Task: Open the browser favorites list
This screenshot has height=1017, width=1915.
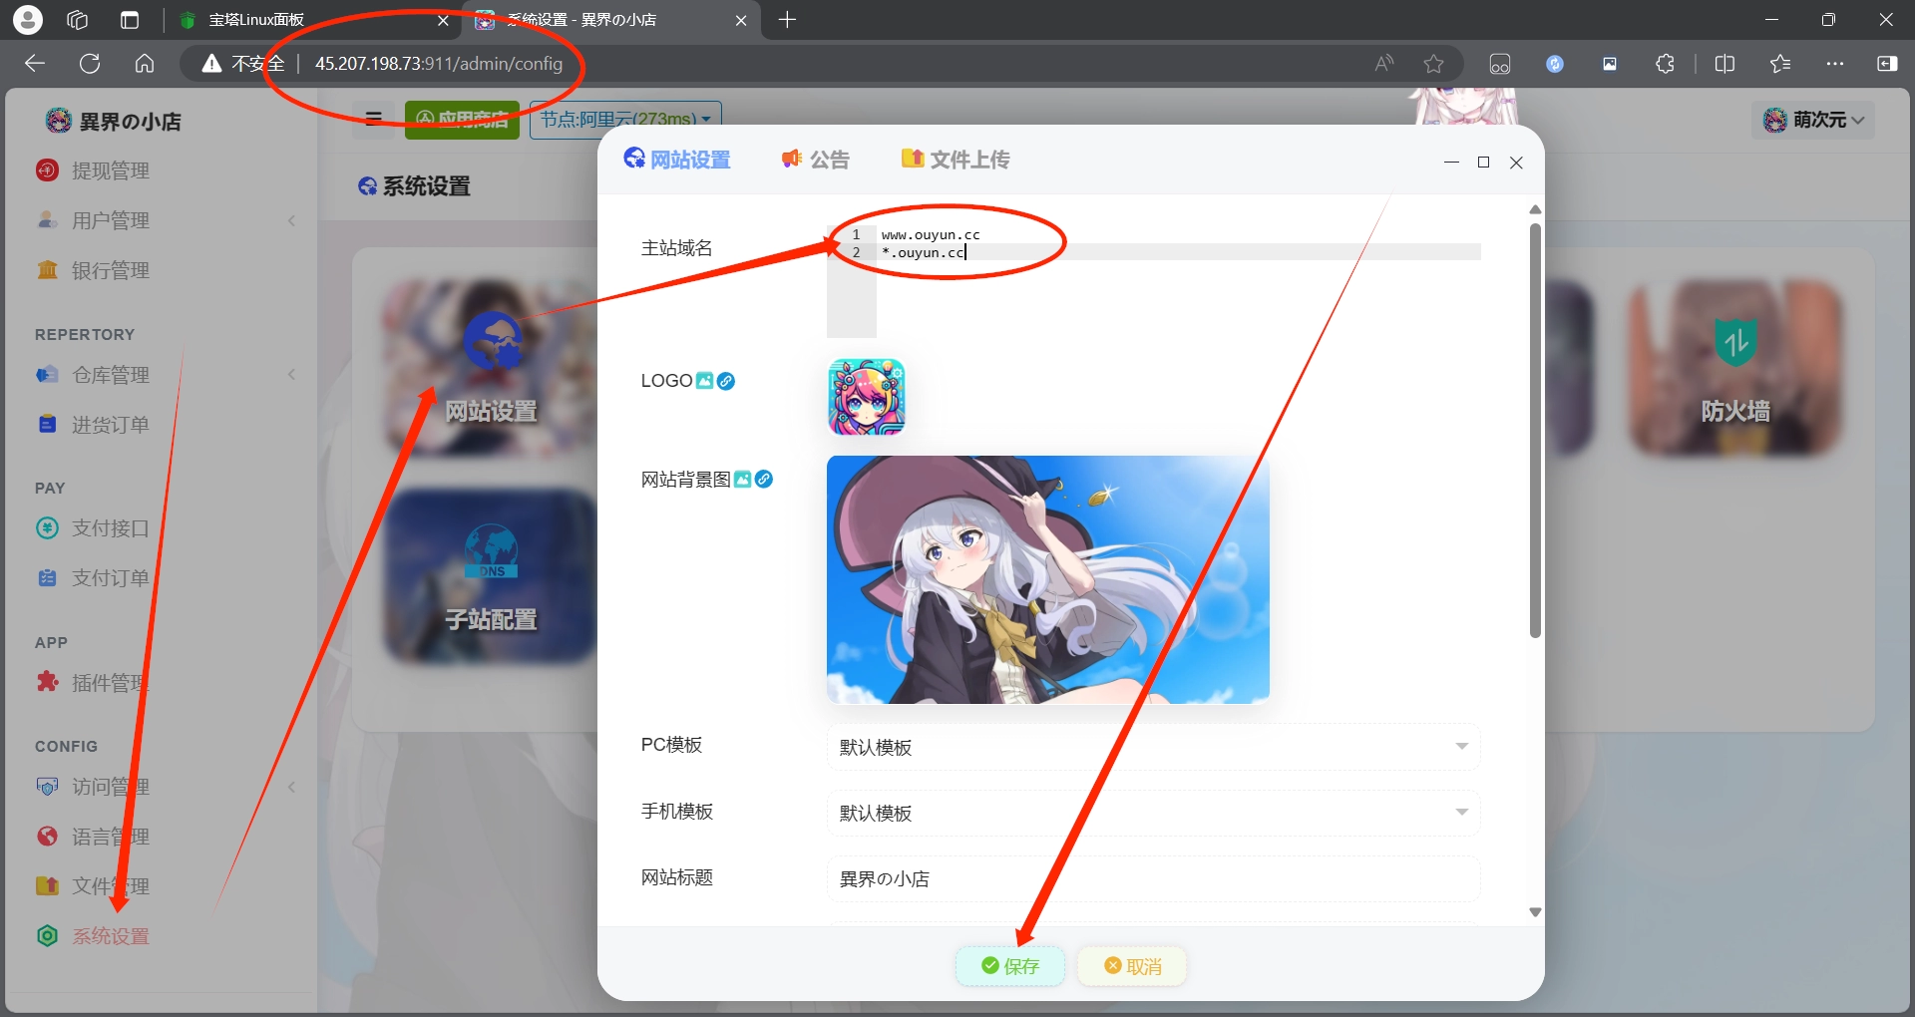Action: [x=1780, y=64]
